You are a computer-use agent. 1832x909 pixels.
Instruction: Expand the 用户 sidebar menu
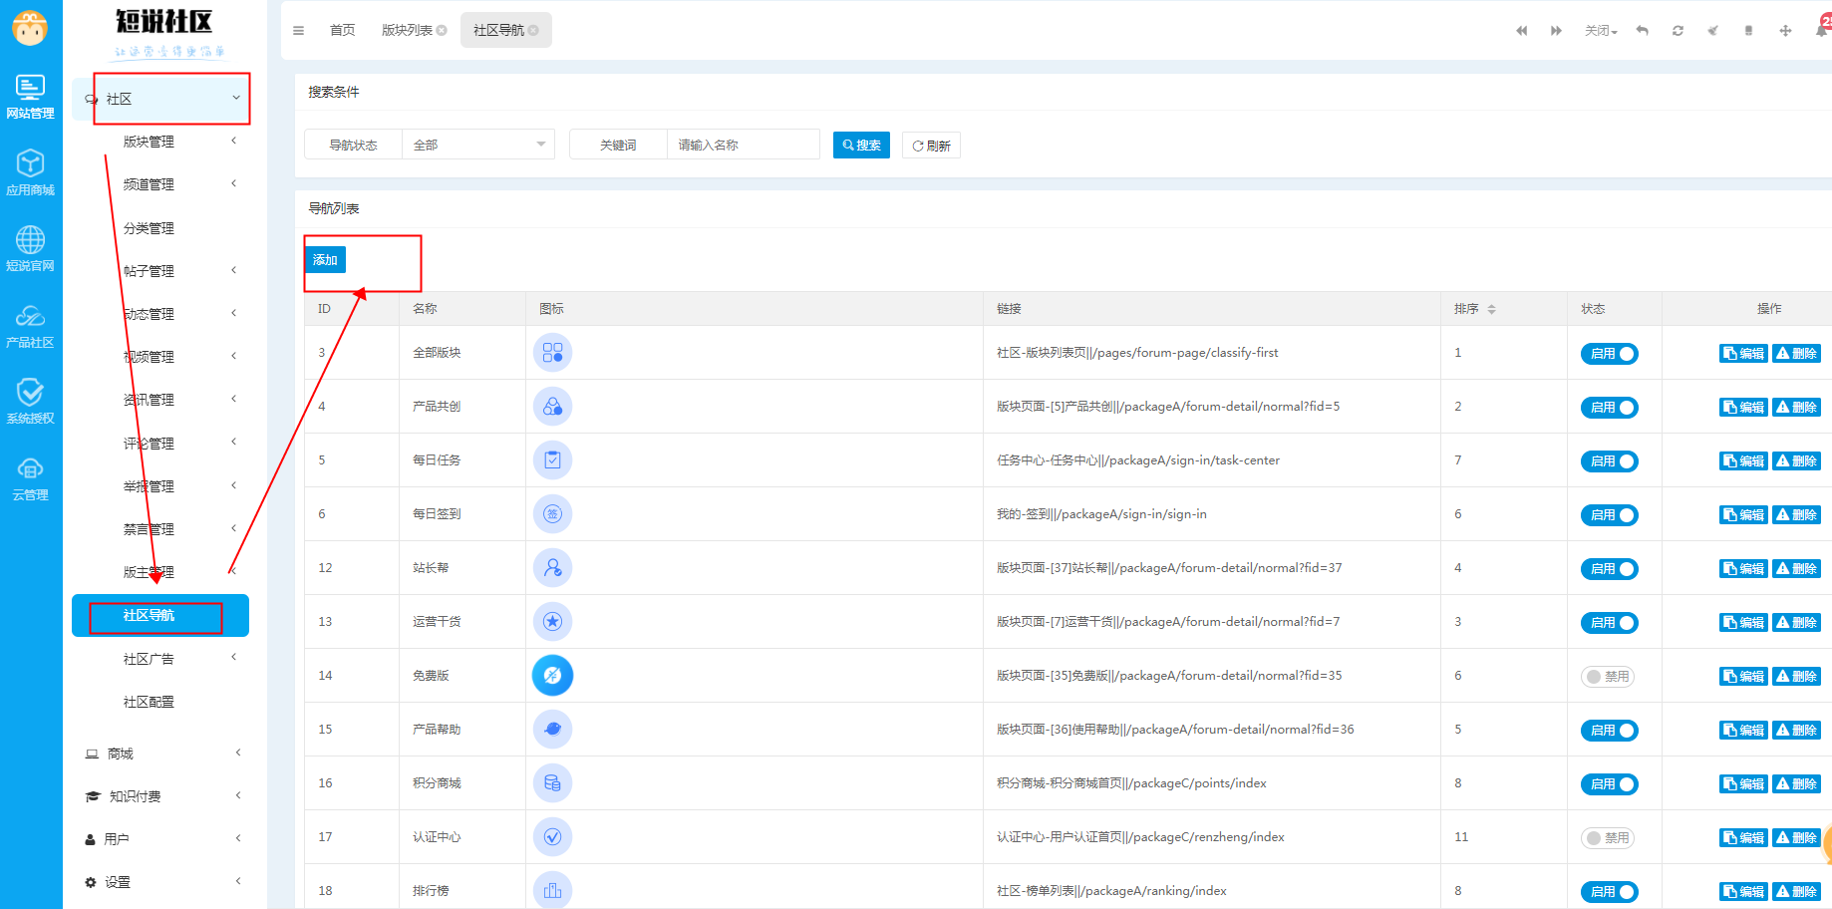(x=160, y=839)
